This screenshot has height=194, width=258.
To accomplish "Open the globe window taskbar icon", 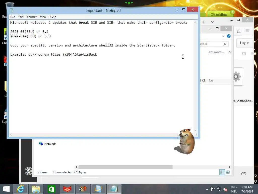I will (99, 189).
